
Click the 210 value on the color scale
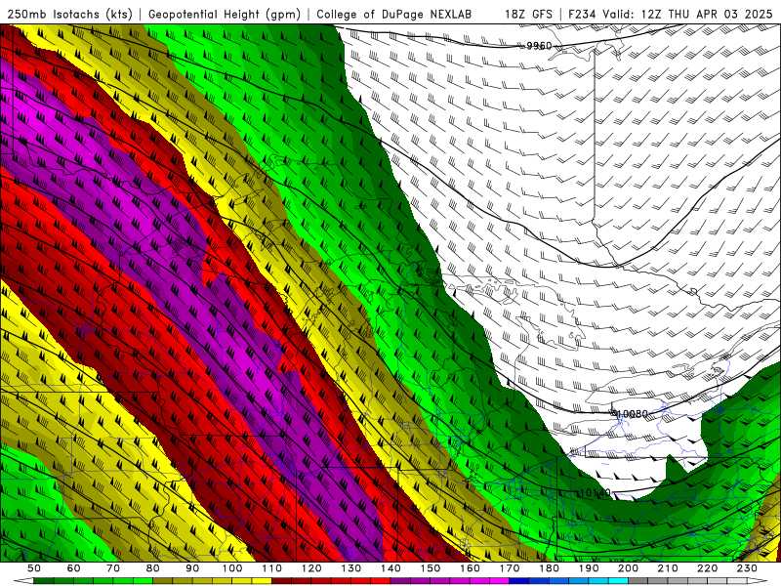(668, 568)
